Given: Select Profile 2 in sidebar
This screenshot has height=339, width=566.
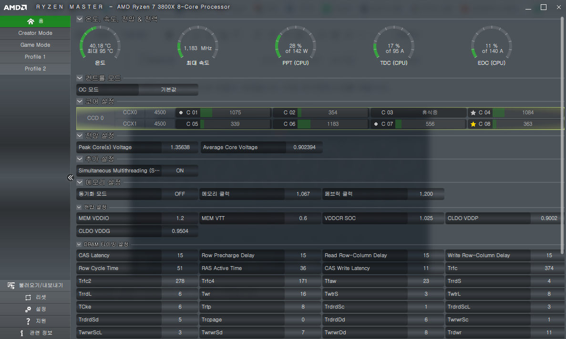Looking at the screenshot, I should tap(35, 69).
